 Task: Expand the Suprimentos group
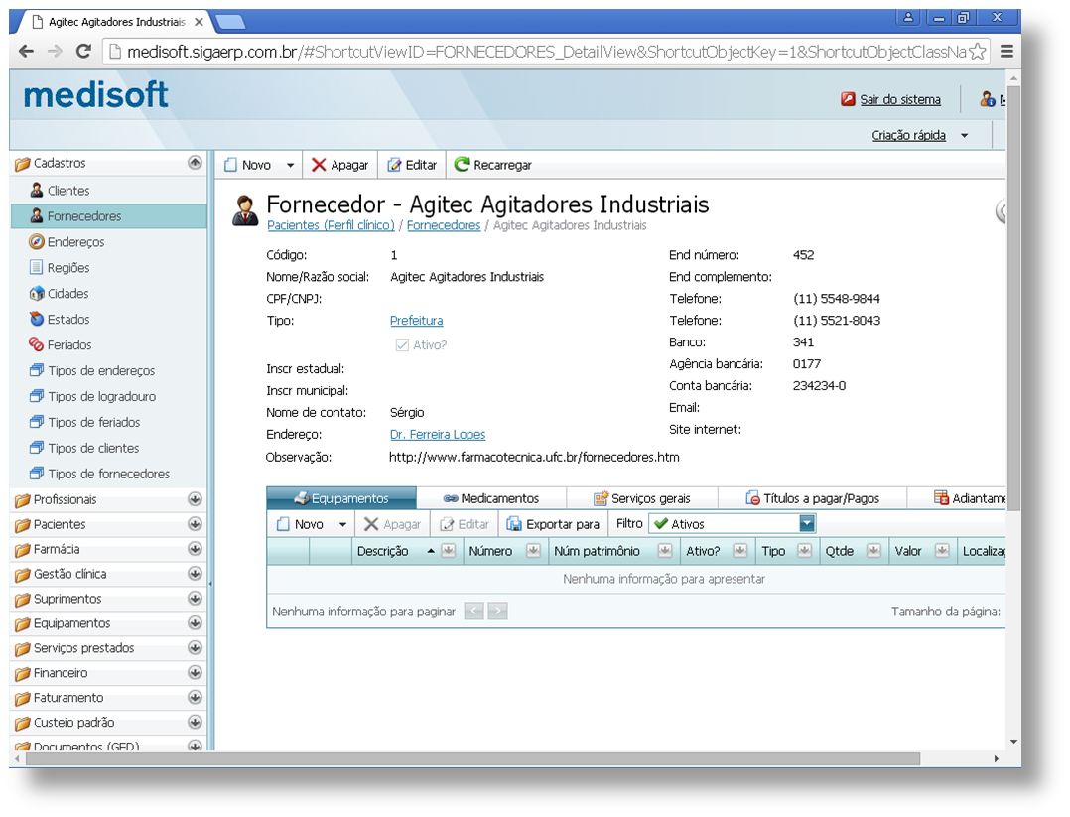196,598
